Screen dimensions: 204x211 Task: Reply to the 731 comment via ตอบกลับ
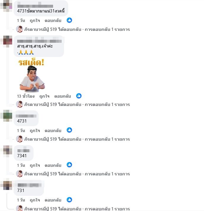point(53,200)
